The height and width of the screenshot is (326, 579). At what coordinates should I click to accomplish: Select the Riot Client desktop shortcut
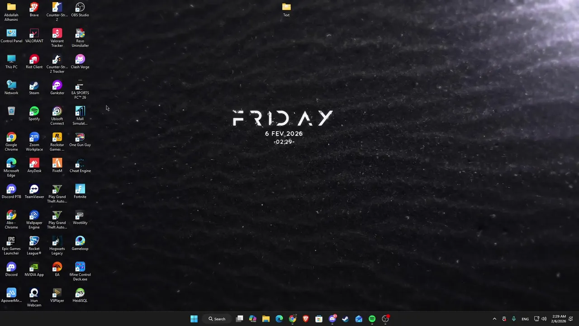34,62
